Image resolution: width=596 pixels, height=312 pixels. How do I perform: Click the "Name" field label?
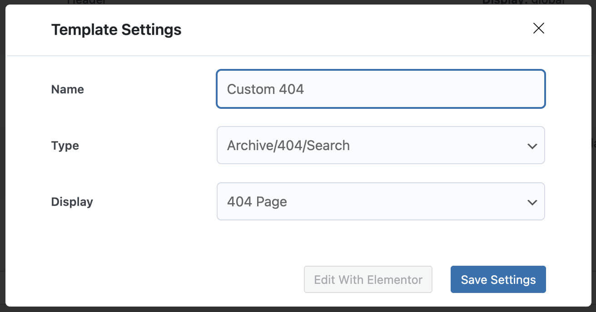tap(68, 89)
